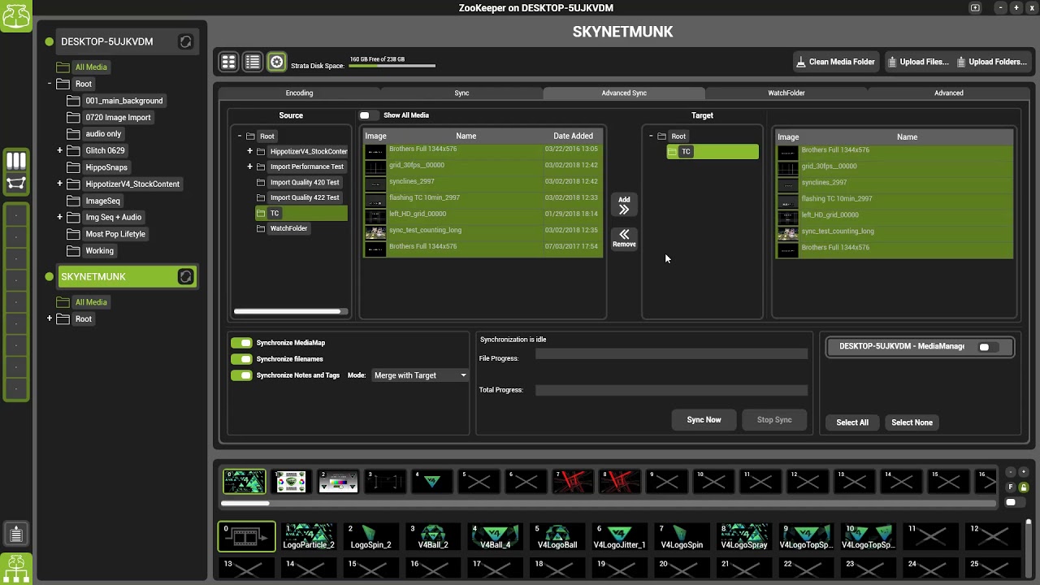Select flashing TC 10min_2997 in Target list
Screen dimensions: 1040x585
point(895,199)
